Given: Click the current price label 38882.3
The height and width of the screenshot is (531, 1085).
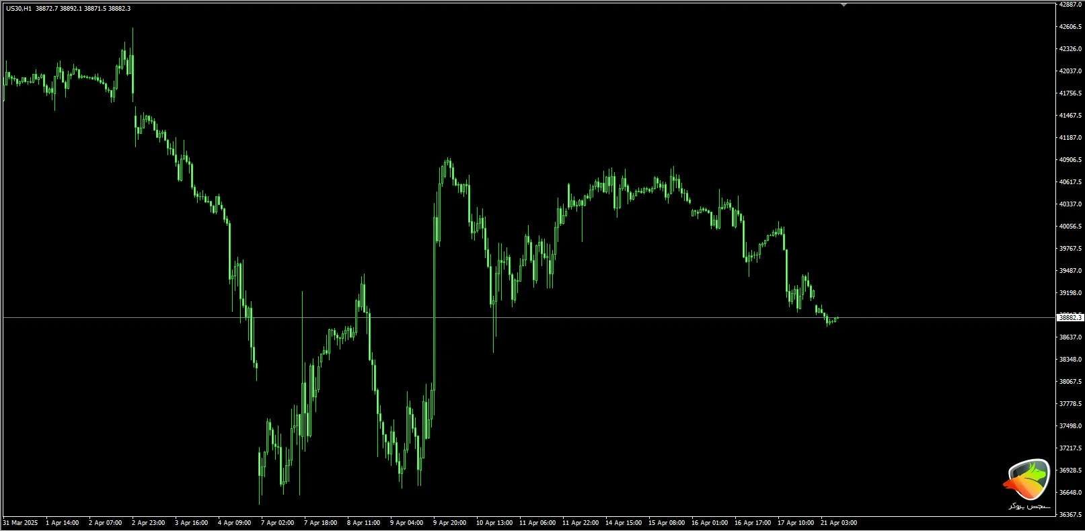Looking at the screenshot, I should tap(1070, 317).
